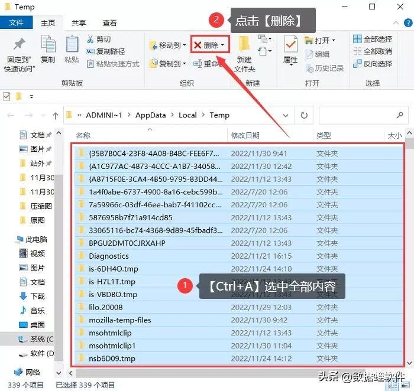
Task: Select 站外 folder in the sidebar
Action: [x=37, y=164]
